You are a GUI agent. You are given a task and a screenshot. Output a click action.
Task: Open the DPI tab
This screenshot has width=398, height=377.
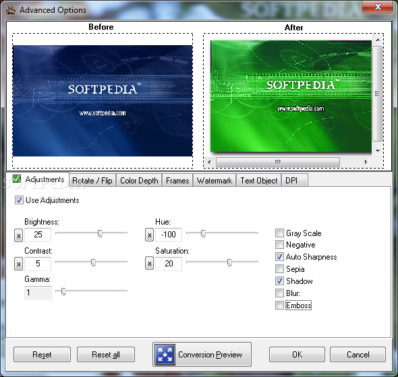(x=294, y=180)
